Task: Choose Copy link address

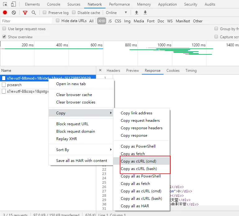Action: pos(142,113)
